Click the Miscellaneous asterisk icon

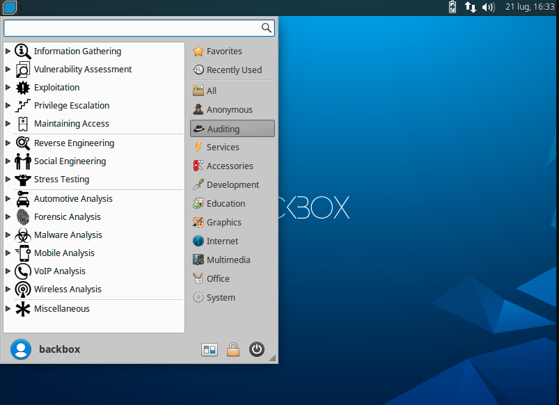click(x=23, y=309)
